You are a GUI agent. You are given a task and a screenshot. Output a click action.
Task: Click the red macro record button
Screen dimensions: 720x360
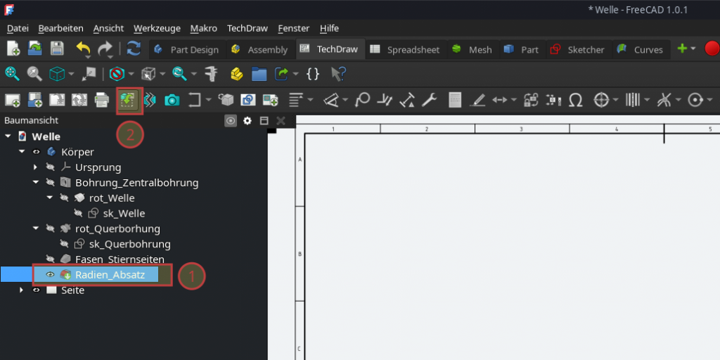click(712, 49)
